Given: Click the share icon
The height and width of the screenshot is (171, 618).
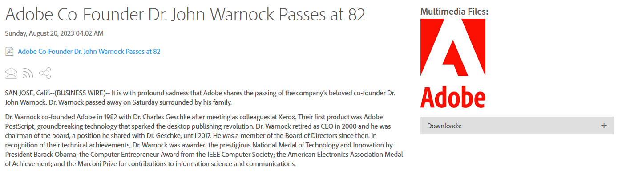Looking at the screenshot, I should 45,73.
